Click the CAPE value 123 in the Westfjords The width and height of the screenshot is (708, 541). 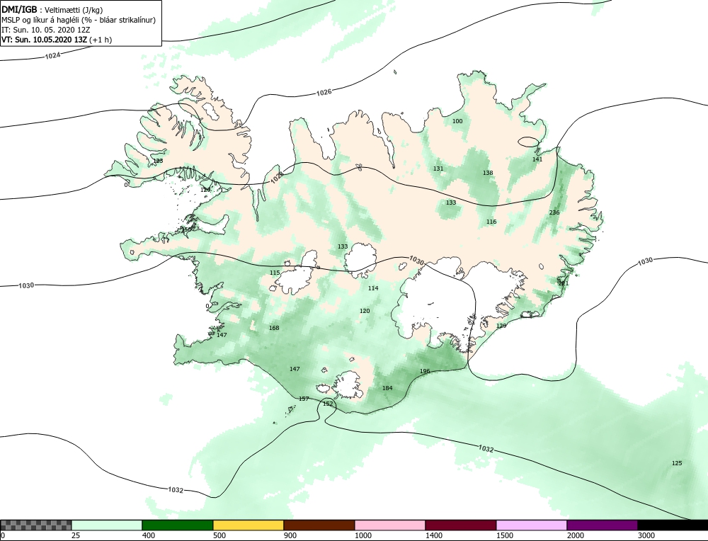tap(158, 161)
